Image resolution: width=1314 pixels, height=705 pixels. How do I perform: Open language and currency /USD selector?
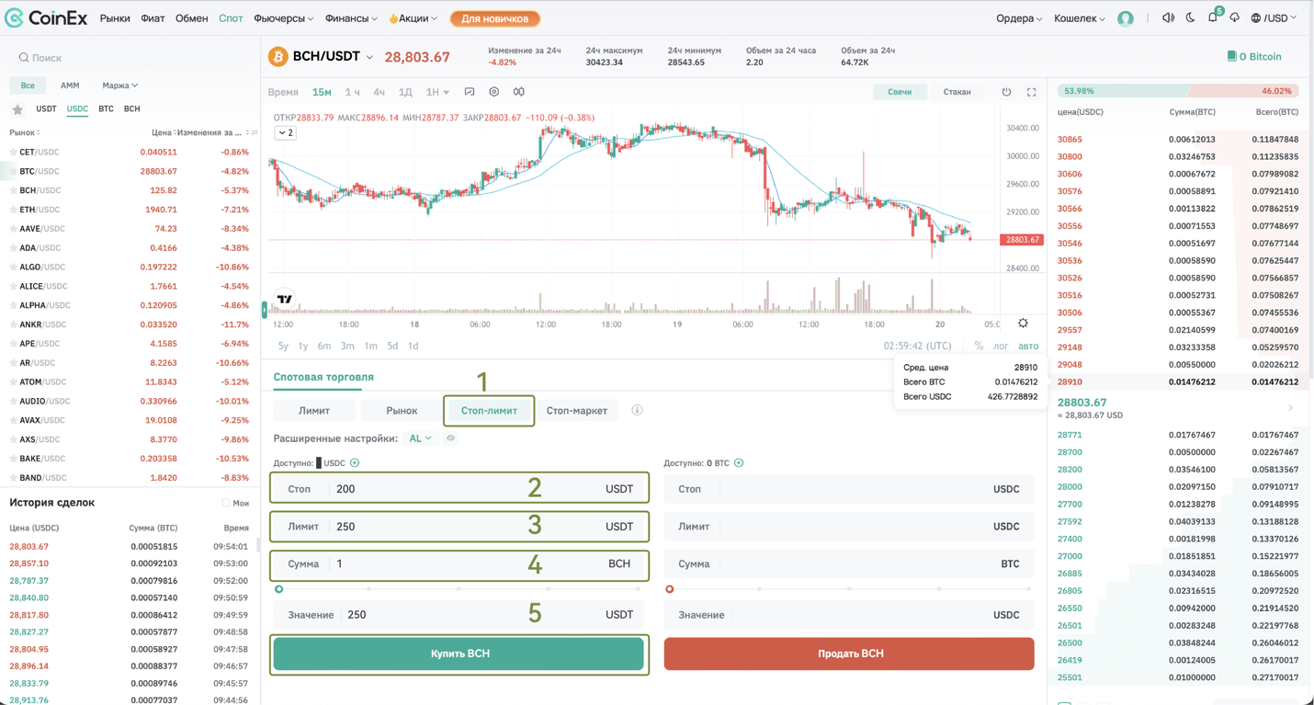click(1274, 17)
